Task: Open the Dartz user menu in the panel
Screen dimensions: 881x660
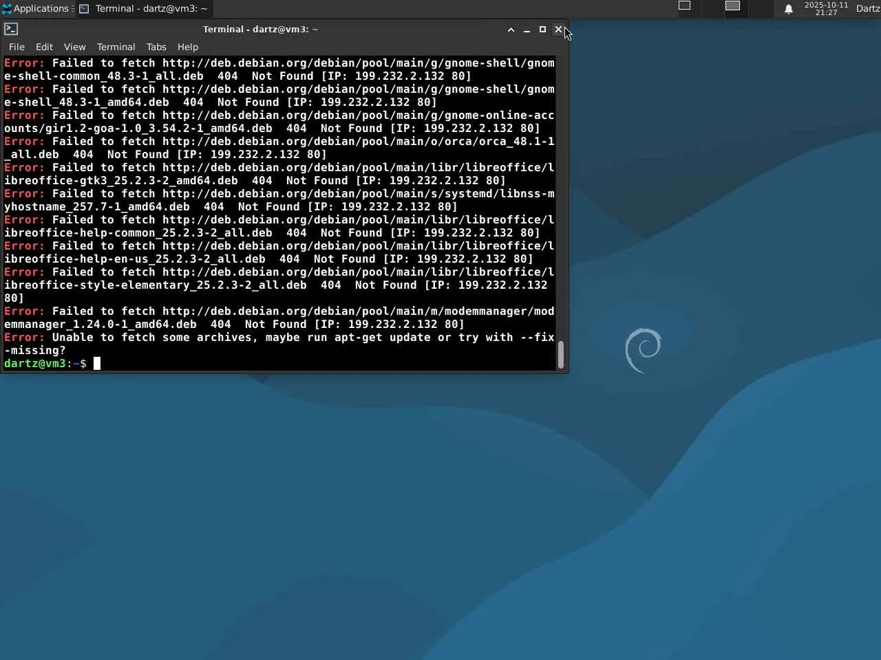Action: [x=868, y=8]
